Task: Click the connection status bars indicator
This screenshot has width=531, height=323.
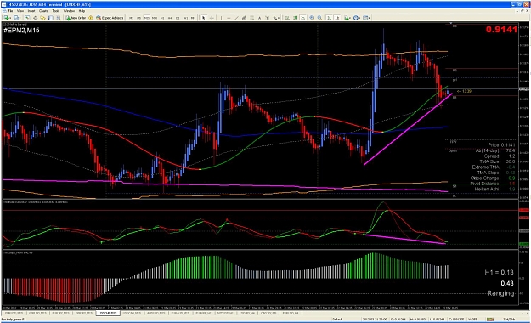Action: click(489, 319)
